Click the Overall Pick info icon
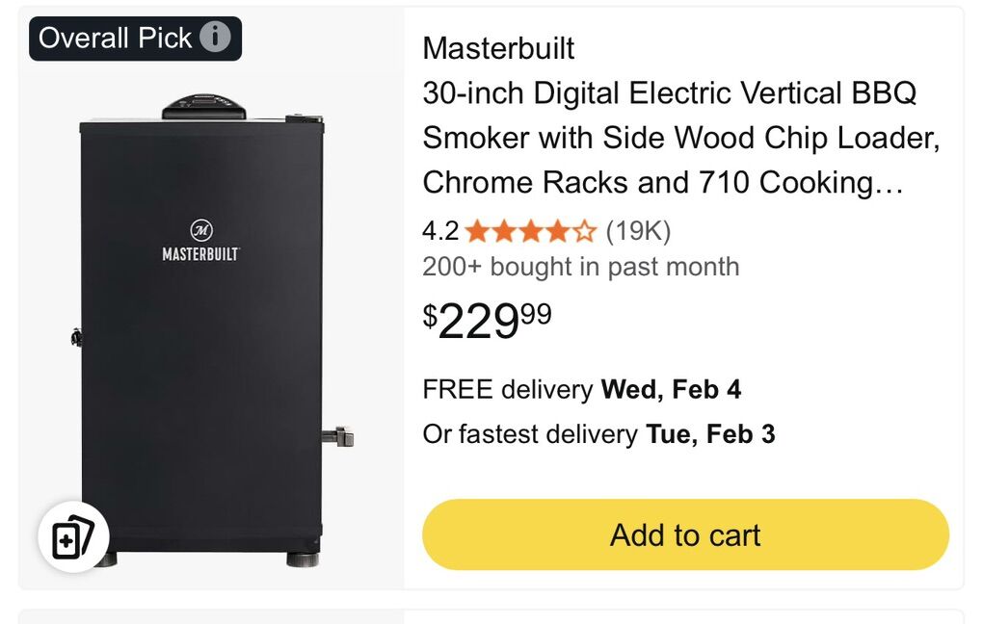 (215, 37)
